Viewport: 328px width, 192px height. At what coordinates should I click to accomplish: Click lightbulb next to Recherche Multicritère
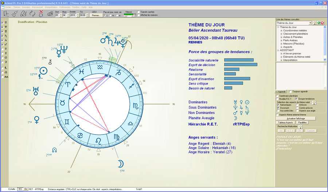(x=300, y=127)
